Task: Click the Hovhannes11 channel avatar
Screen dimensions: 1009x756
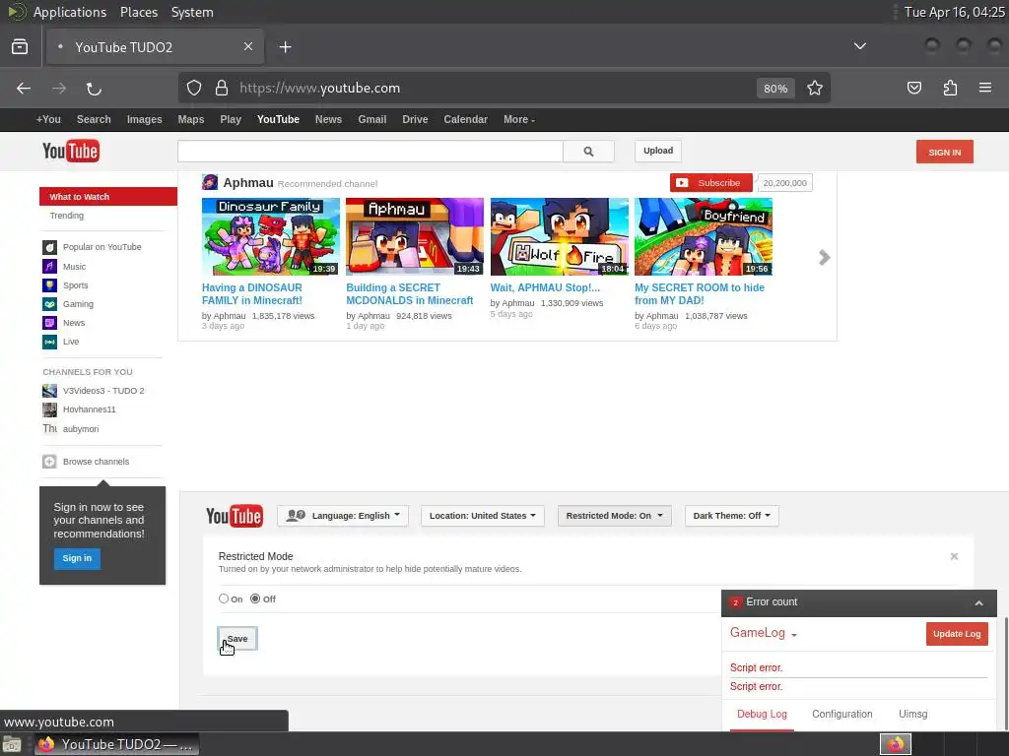Action: point(49,409)
